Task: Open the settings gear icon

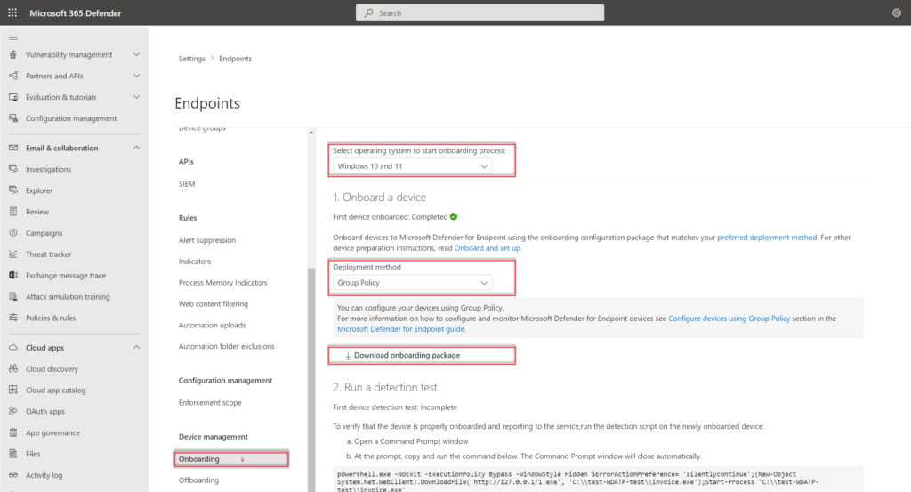Action: pos(897,12)
